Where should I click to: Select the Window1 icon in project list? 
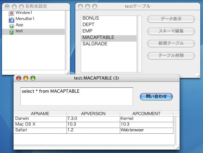(12, 14)
